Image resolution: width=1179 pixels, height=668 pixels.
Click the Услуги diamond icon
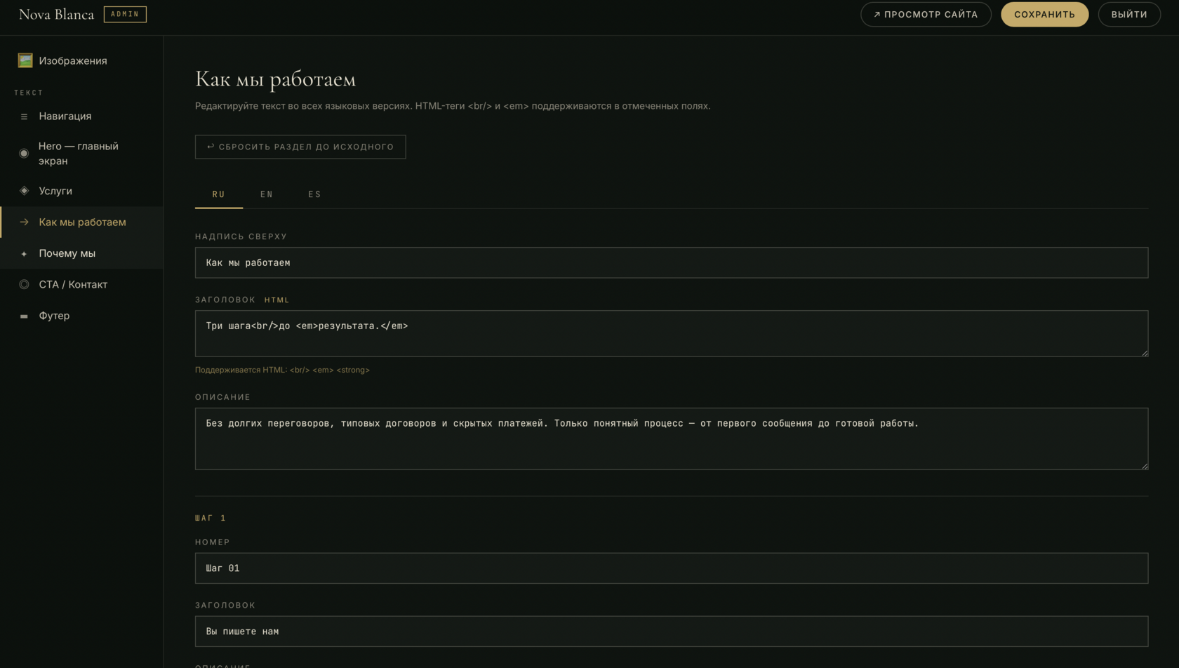pyautogui.click(x=24, y=191)
